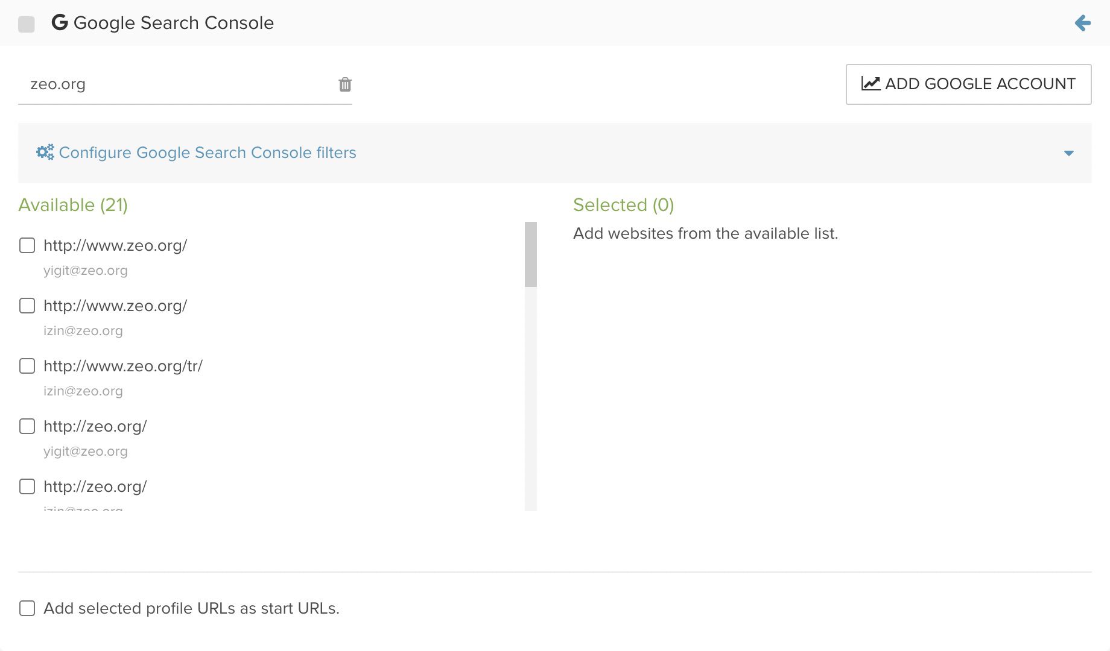Image resolution: width=1110 pixels, height=651 pixels.
Task: Click the blue back arrow icon
Action: click(x=1083, y=23)
